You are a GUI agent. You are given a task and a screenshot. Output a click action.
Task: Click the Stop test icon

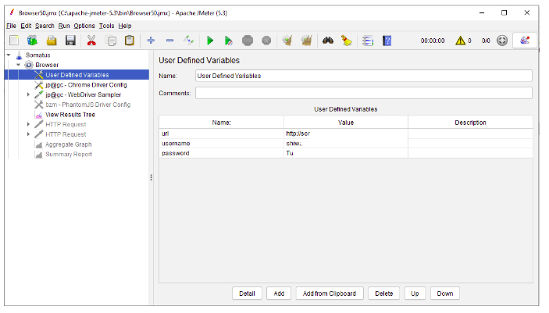pos(248,41)
